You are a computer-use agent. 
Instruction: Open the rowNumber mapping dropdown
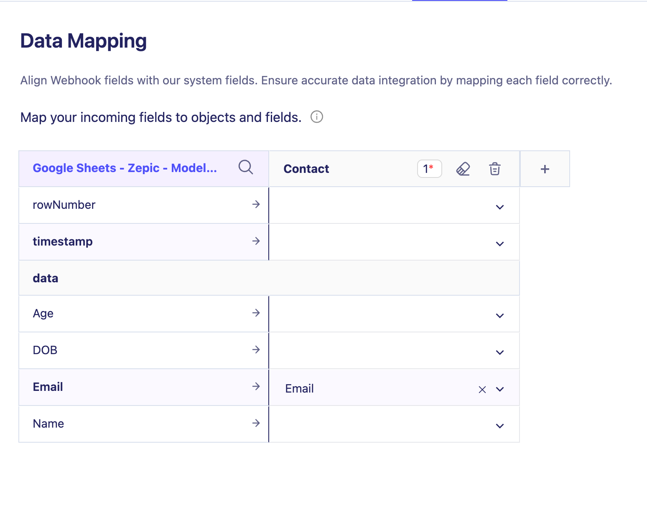click(499, 207)
